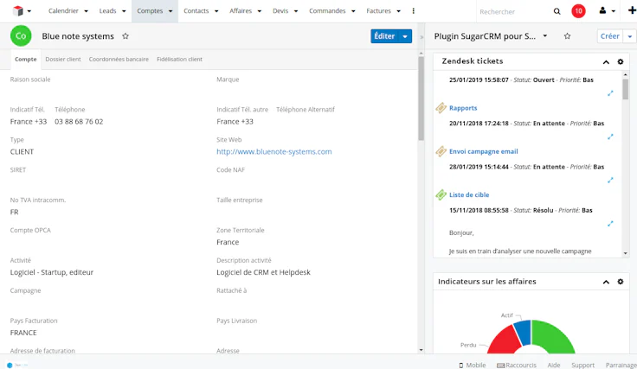Viewport: 637px width, 369px height.
Task: Open the three-dot more modules menu
Action: 413,11
